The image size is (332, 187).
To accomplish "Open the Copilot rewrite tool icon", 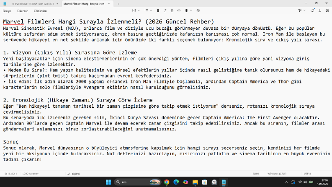I will [300, 10].
